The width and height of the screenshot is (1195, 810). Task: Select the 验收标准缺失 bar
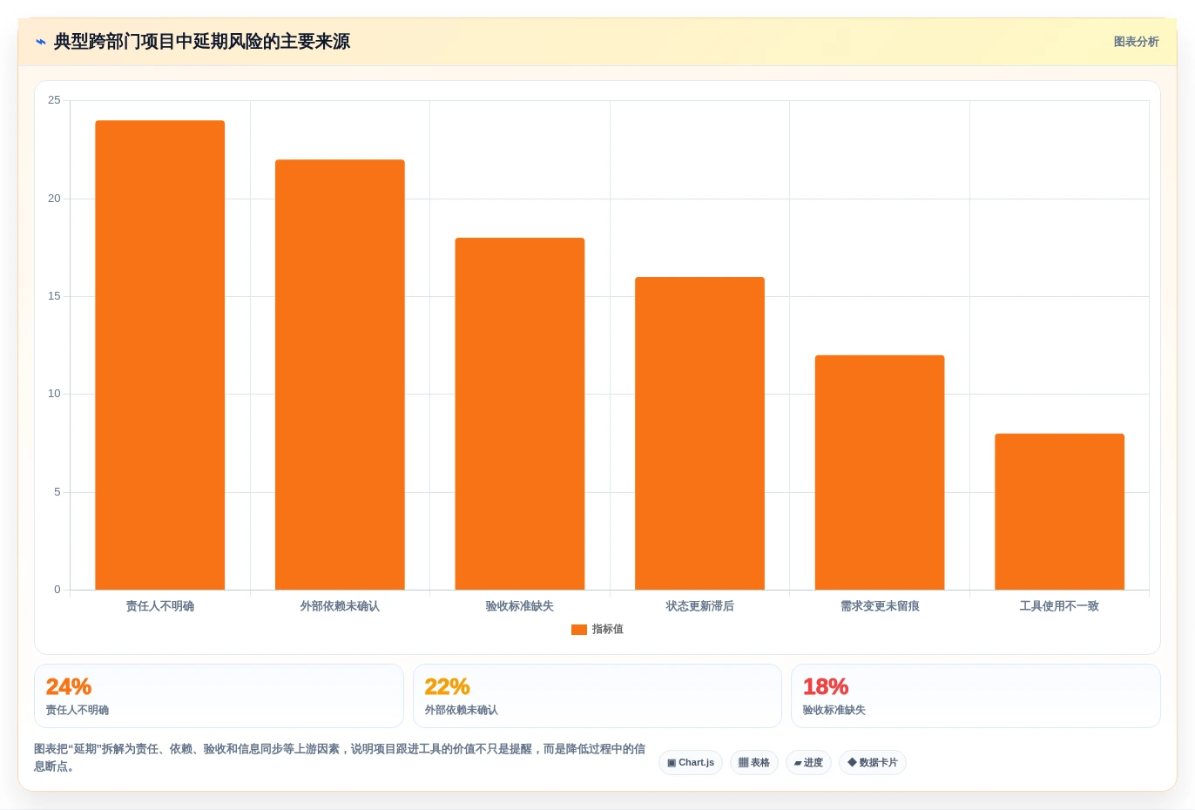[x=520, y=414]
